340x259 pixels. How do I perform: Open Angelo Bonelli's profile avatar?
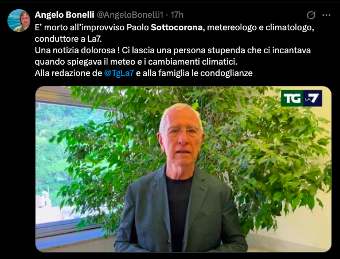[19, 21]
